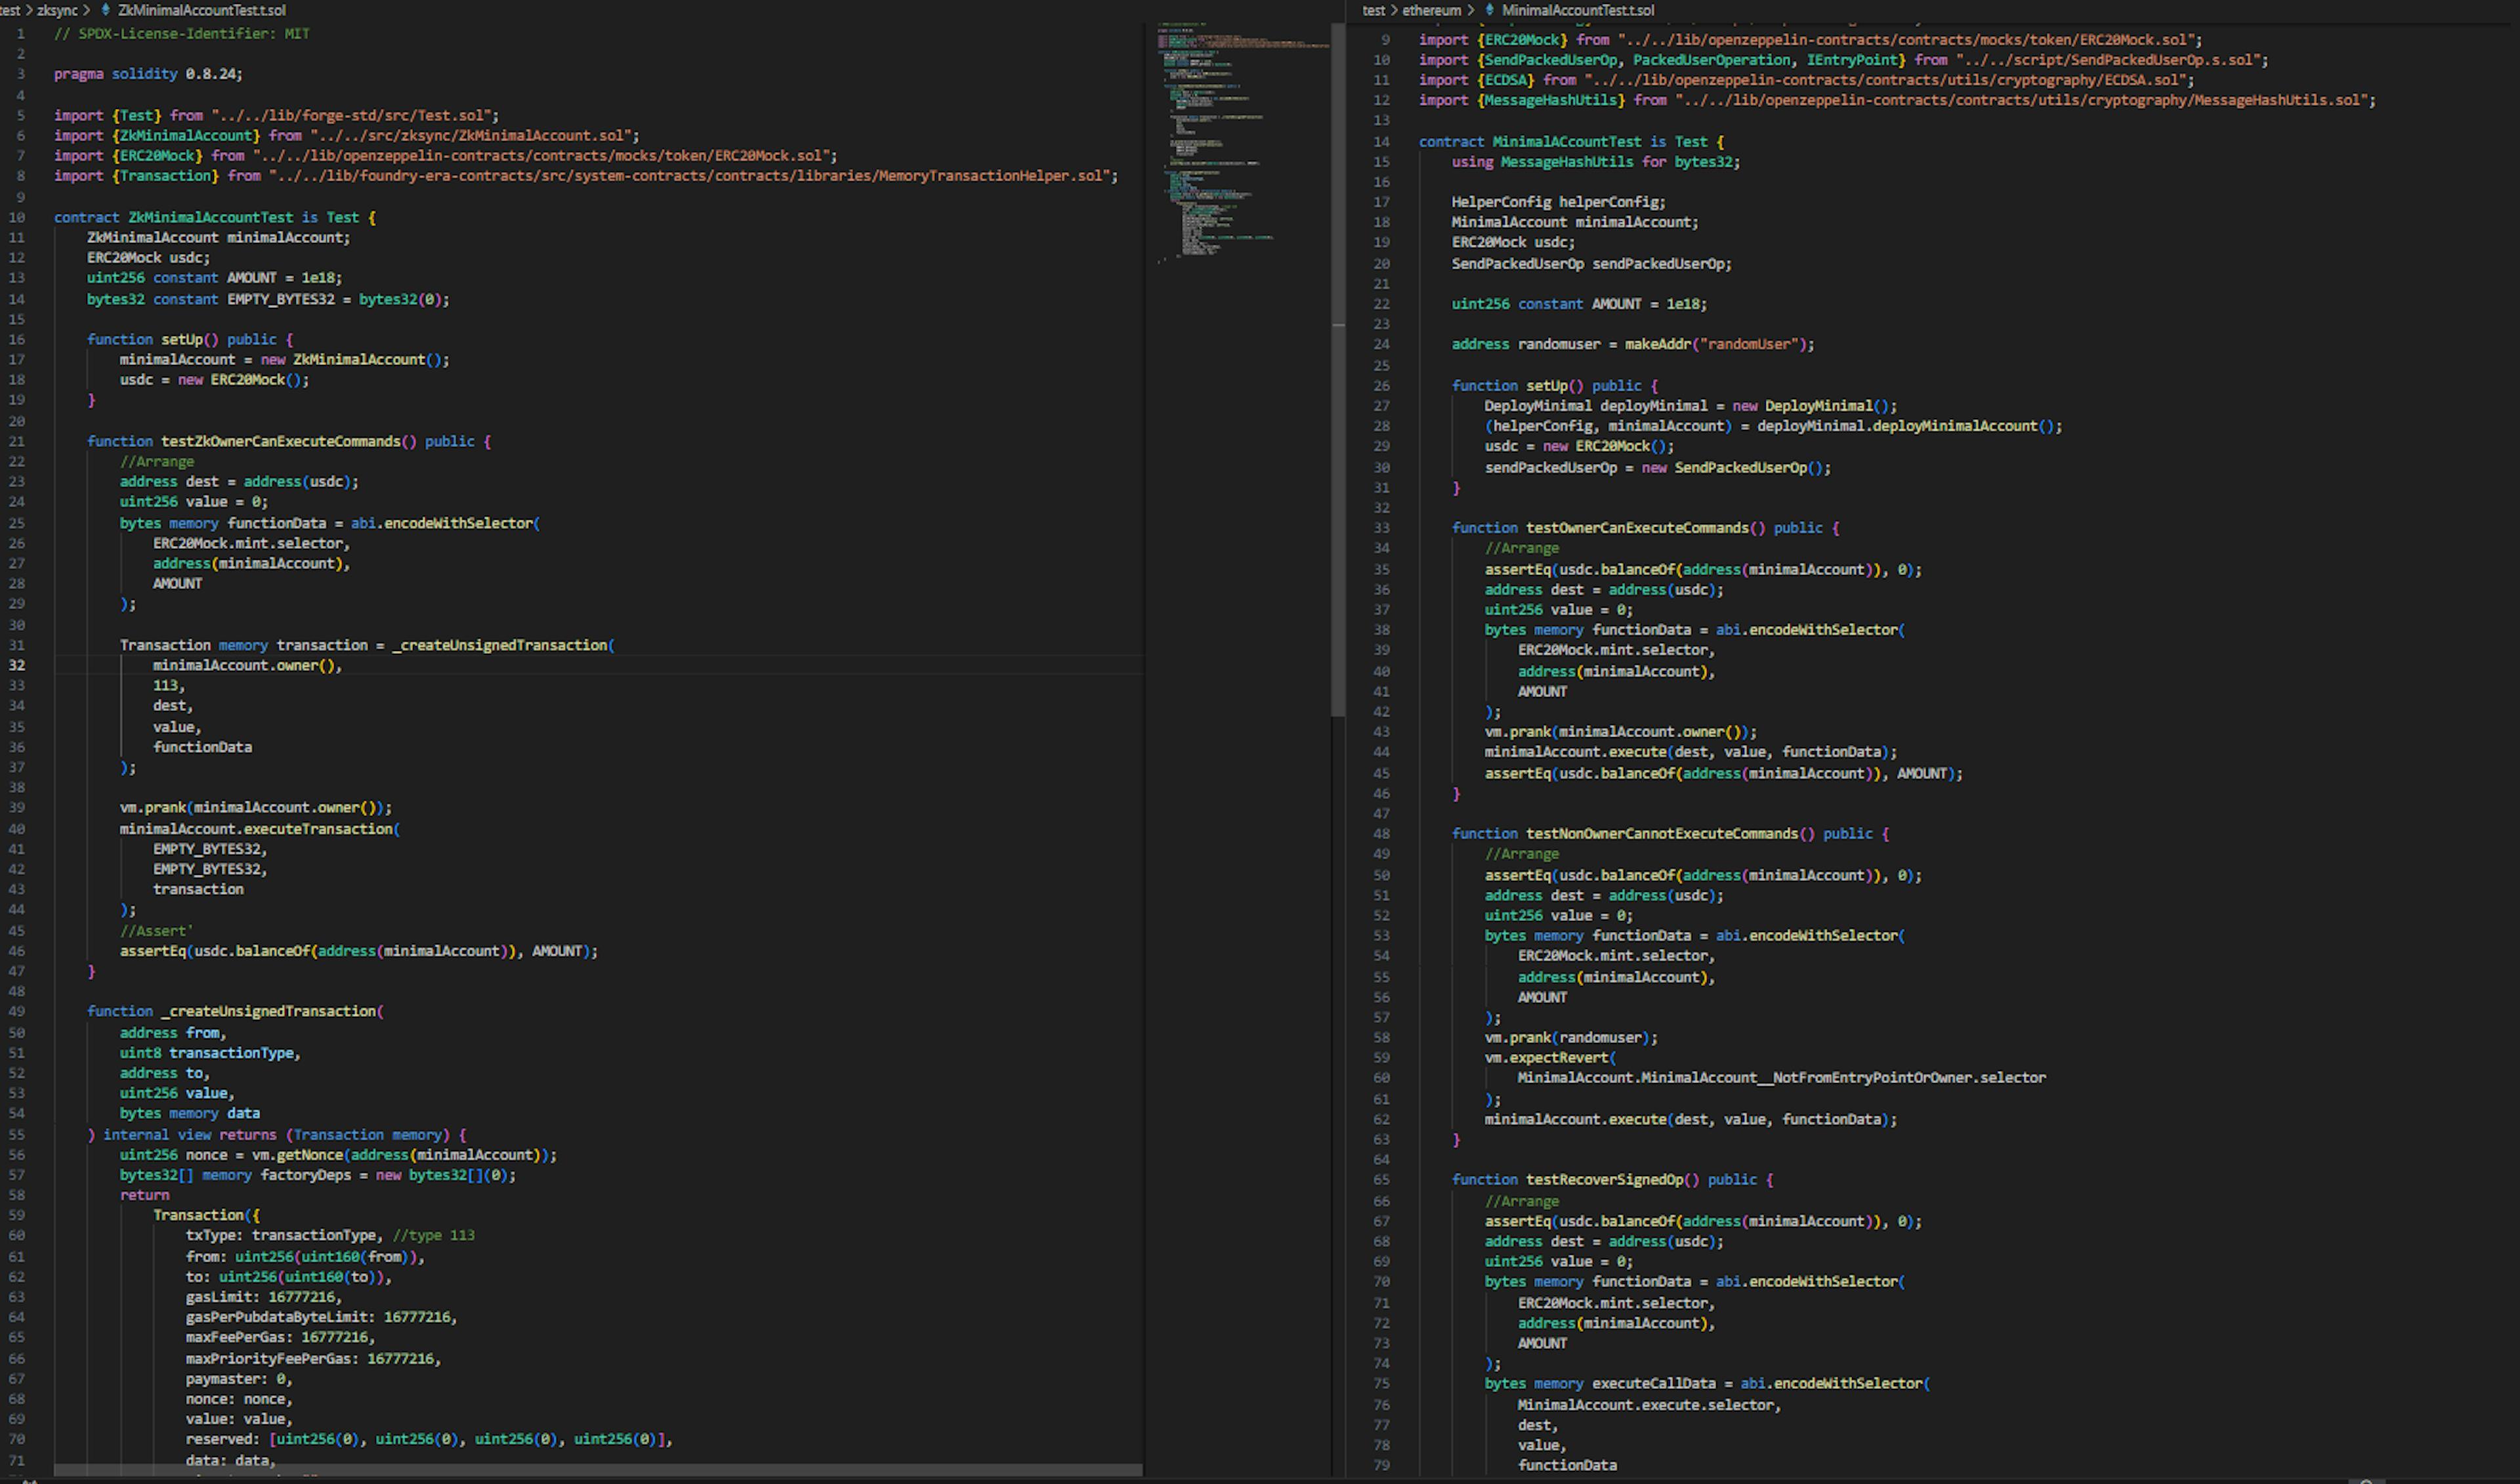Image resolution: width=2520 pixels, height=1484 pixels.
Task: Open the zksync folder breadcrumb
Action: click(x=57, y=10)
